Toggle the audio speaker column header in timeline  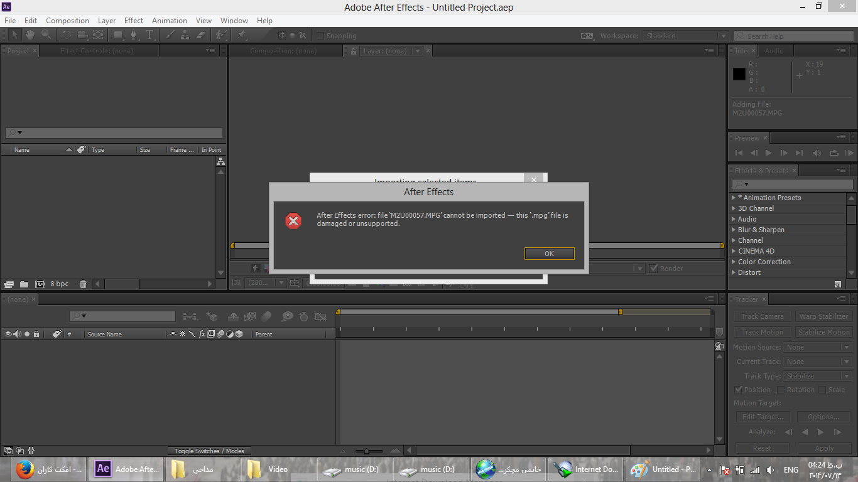(x=17, y=334)
